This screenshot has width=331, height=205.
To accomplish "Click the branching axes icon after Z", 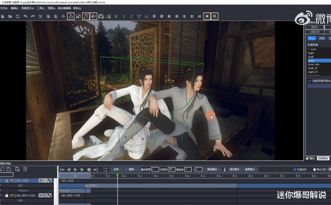I will 139,17.
